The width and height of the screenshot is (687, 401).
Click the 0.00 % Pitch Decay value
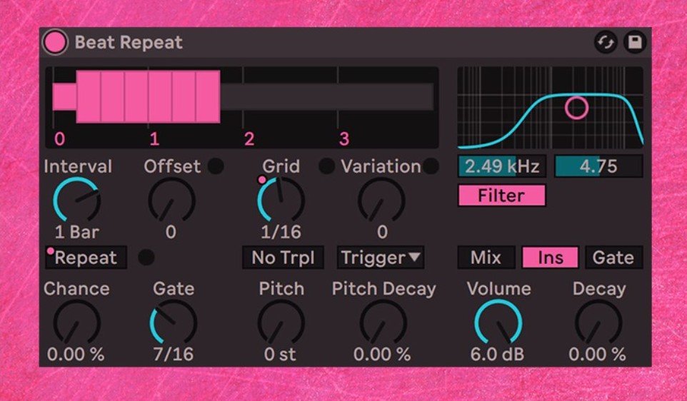(x=382, y=354)
